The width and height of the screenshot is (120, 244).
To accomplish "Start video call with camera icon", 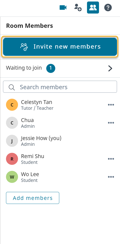I will [x=63, y=8].
